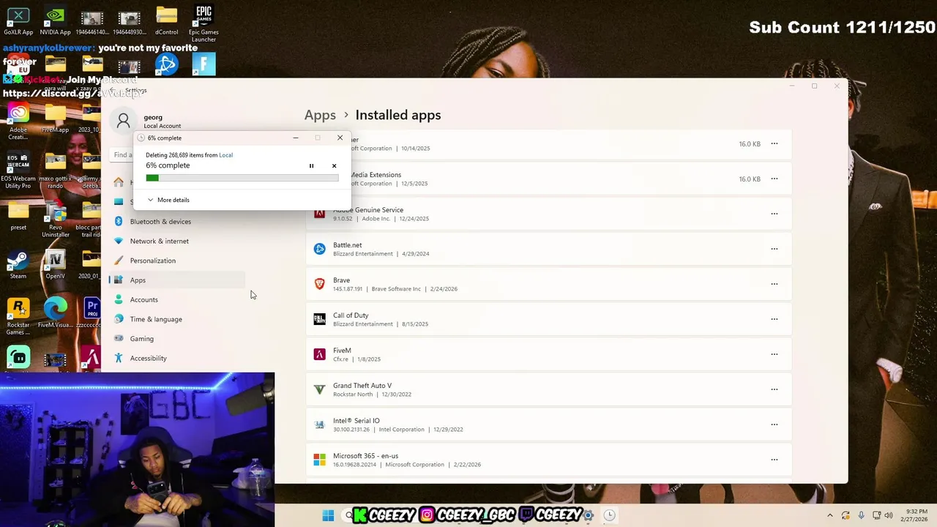The image size is (937, 527).
Task: Select the preset folder on desktop
Action: click(x=18, y=217)
